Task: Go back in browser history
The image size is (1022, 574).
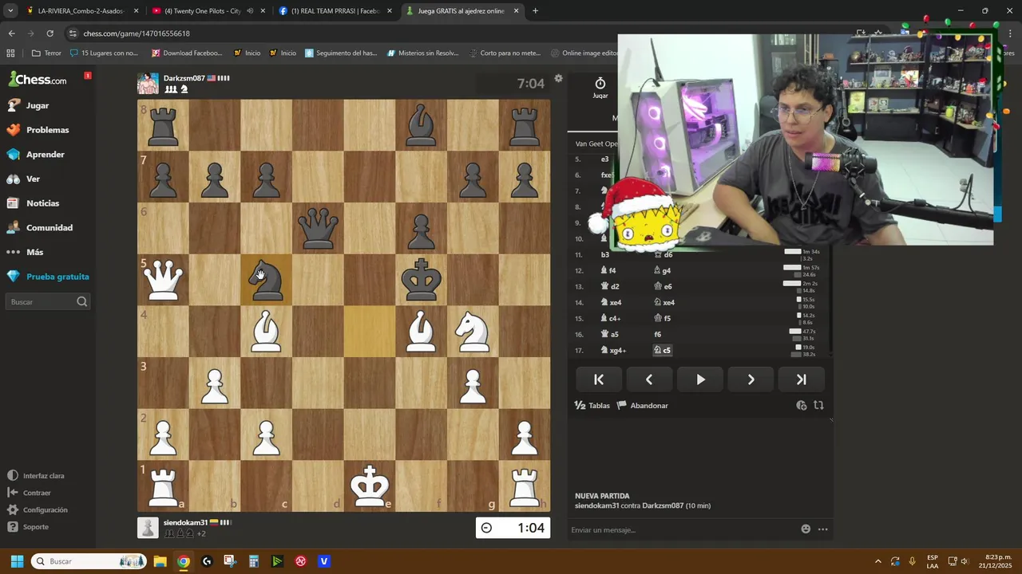Action: [x=11, y=33]
